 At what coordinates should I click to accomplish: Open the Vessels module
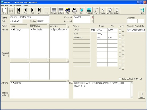pyautogui.click(x=89, y=11)
